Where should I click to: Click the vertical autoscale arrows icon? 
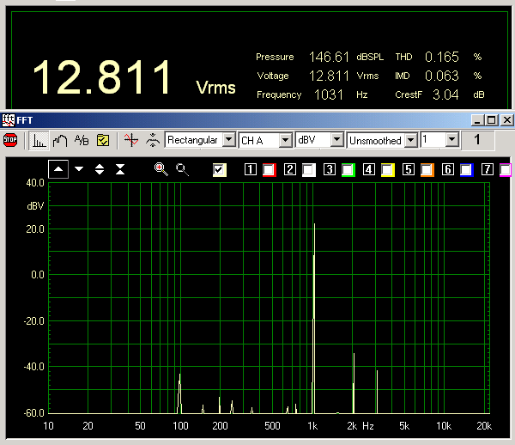(152, 139)
